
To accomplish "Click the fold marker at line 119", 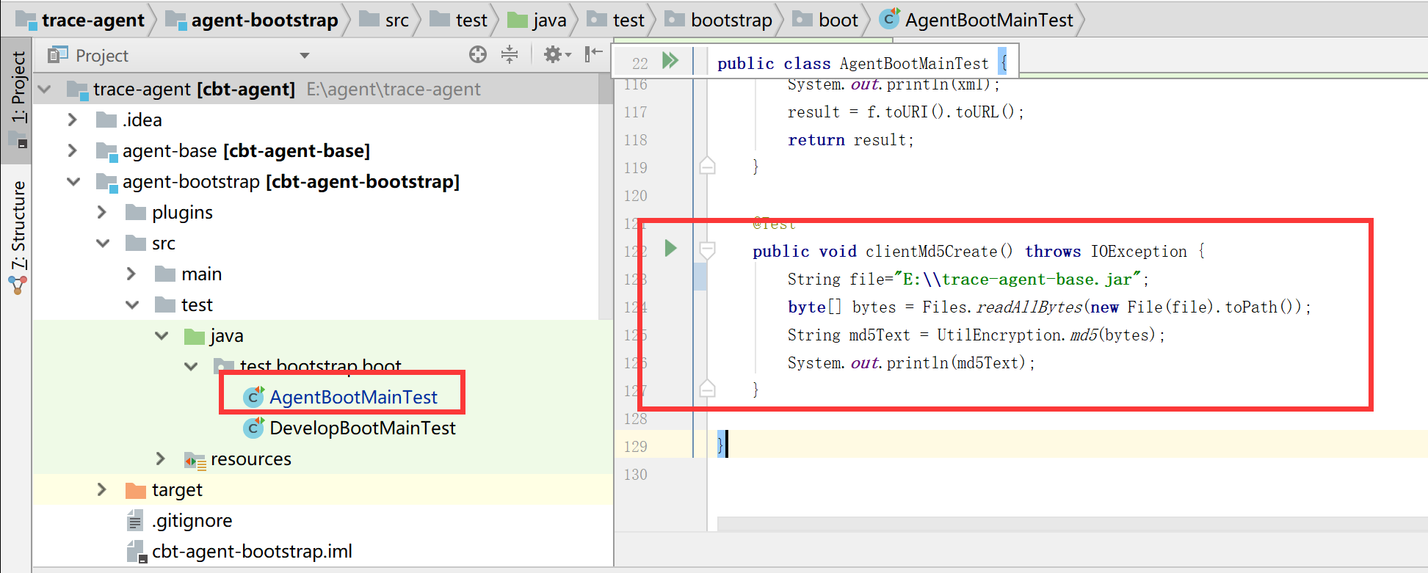I will (x=707, y=165).
